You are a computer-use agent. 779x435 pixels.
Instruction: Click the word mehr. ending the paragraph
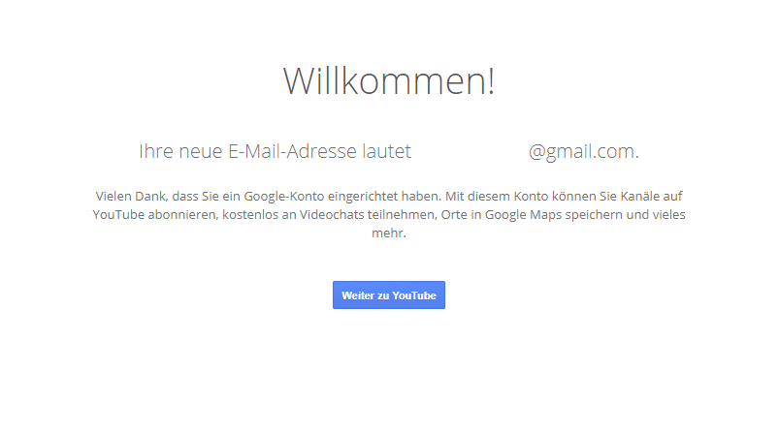coord(389,233)
